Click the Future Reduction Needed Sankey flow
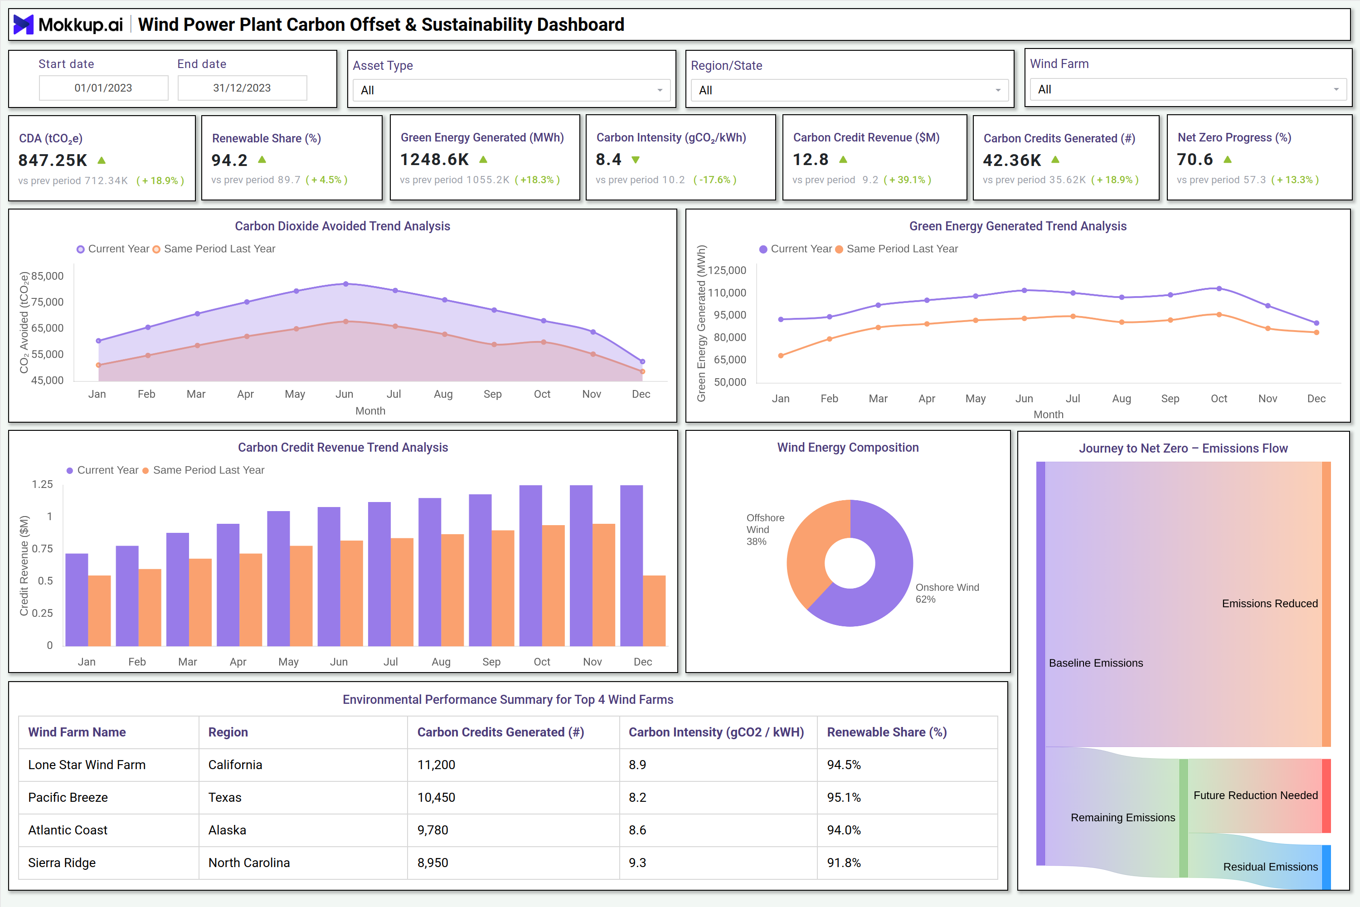 point(1255,796)
